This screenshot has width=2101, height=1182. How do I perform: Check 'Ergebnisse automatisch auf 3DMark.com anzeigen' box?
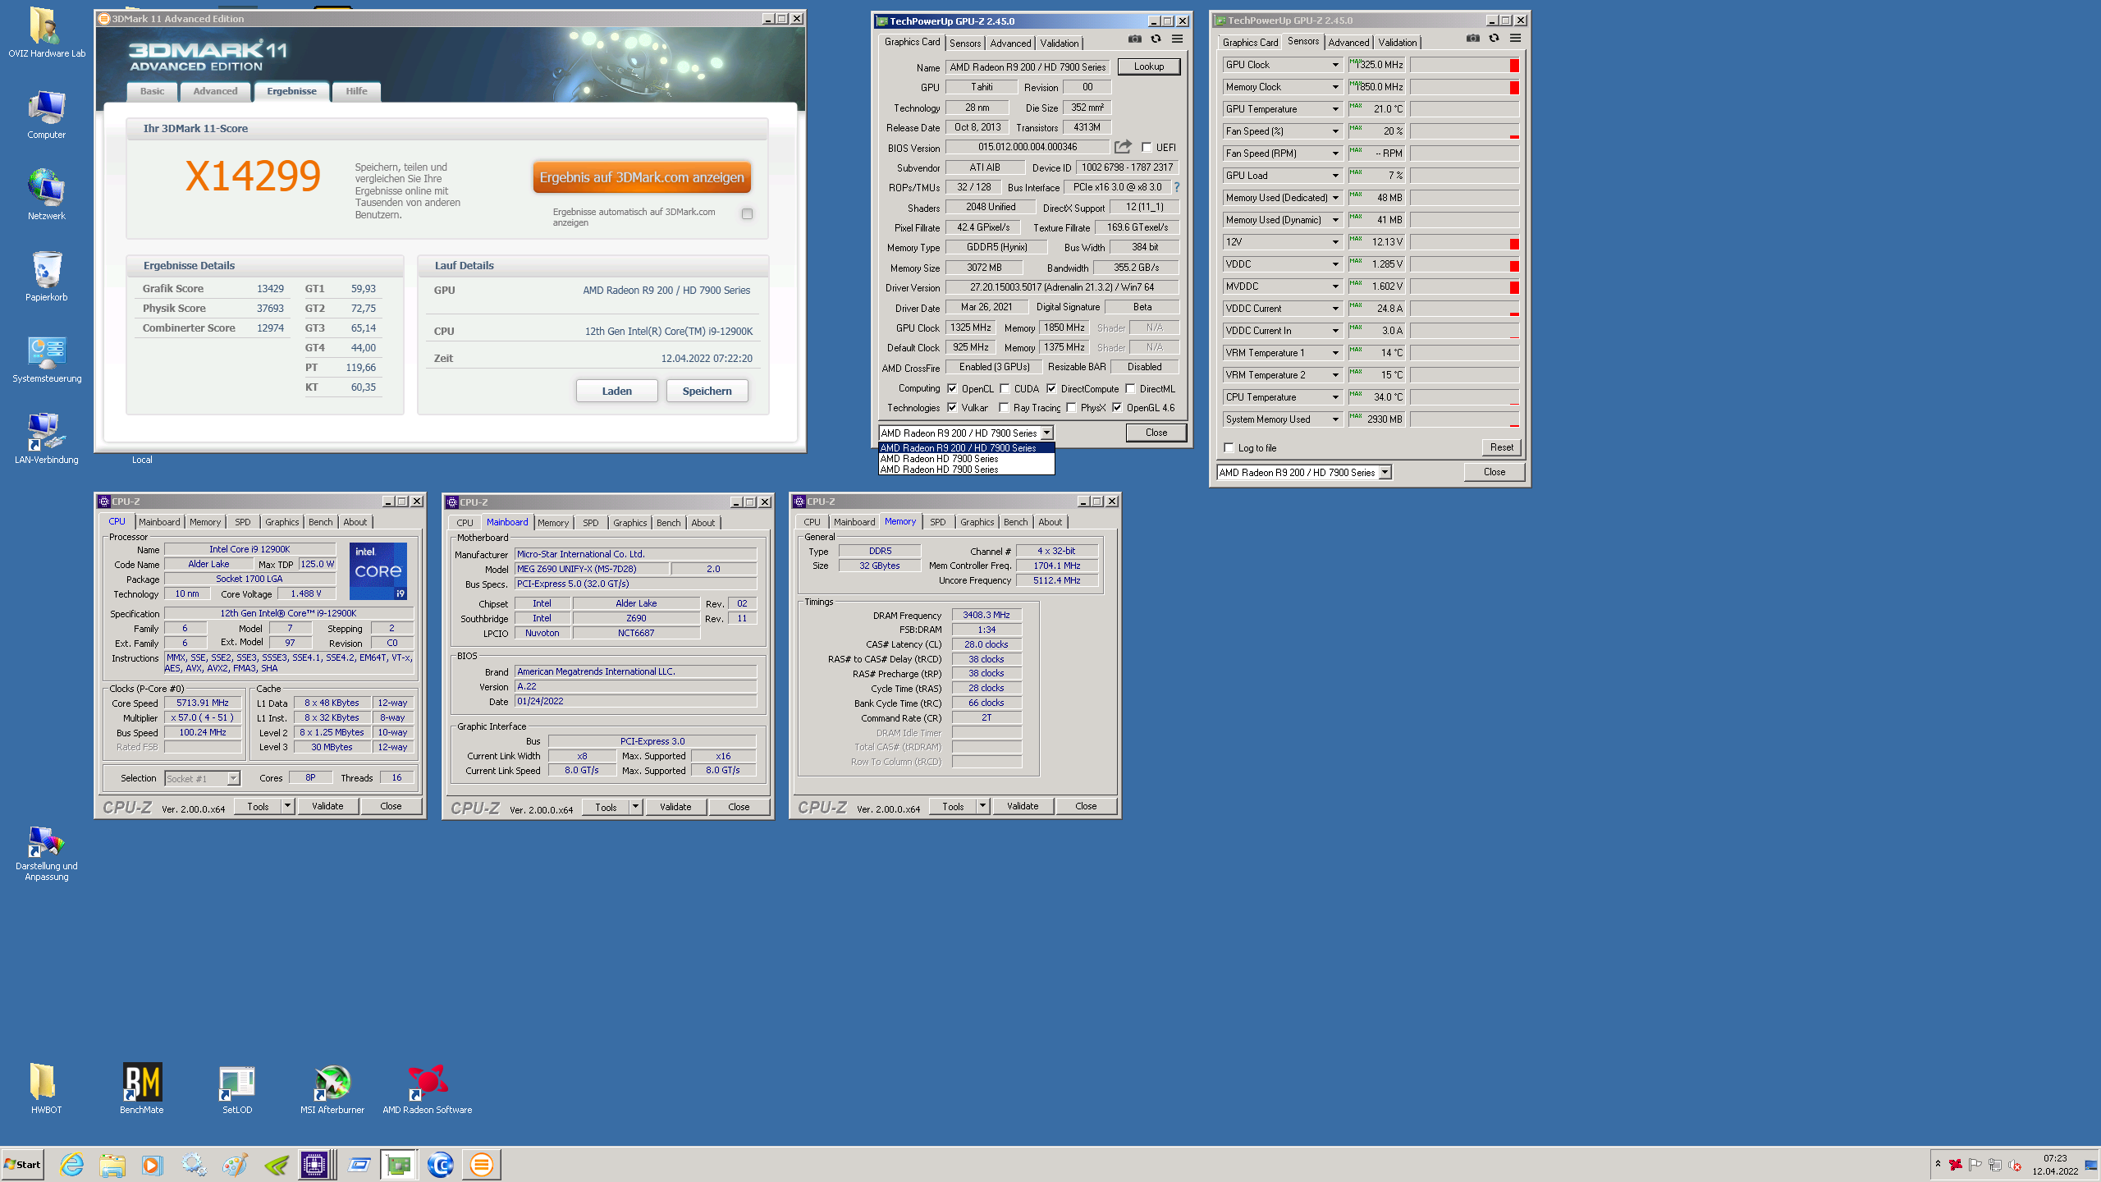747,214
